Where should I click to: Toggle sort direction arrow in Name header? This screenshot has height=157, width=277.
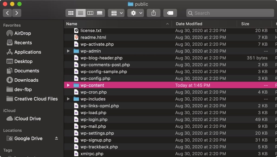coord(167,24)
